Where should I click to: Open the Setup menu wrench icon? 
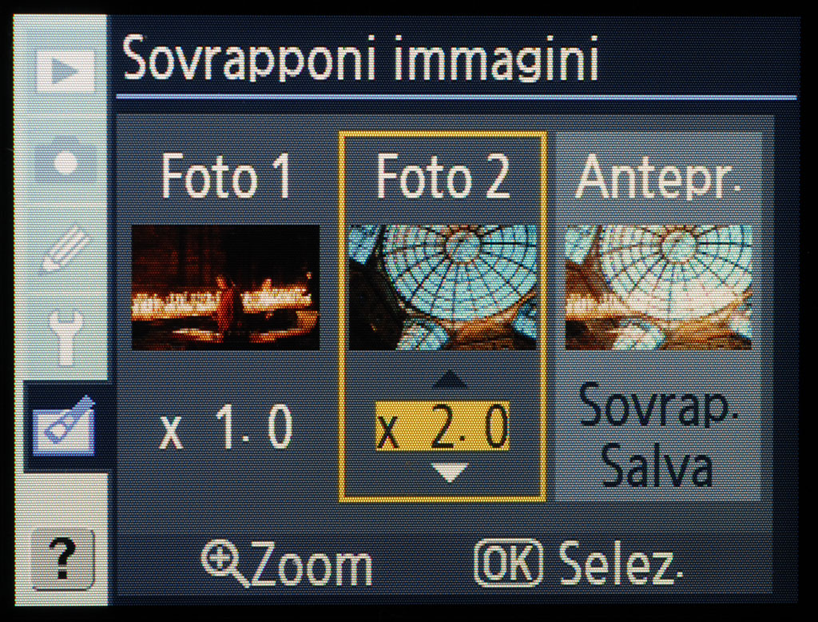(67, 336)
